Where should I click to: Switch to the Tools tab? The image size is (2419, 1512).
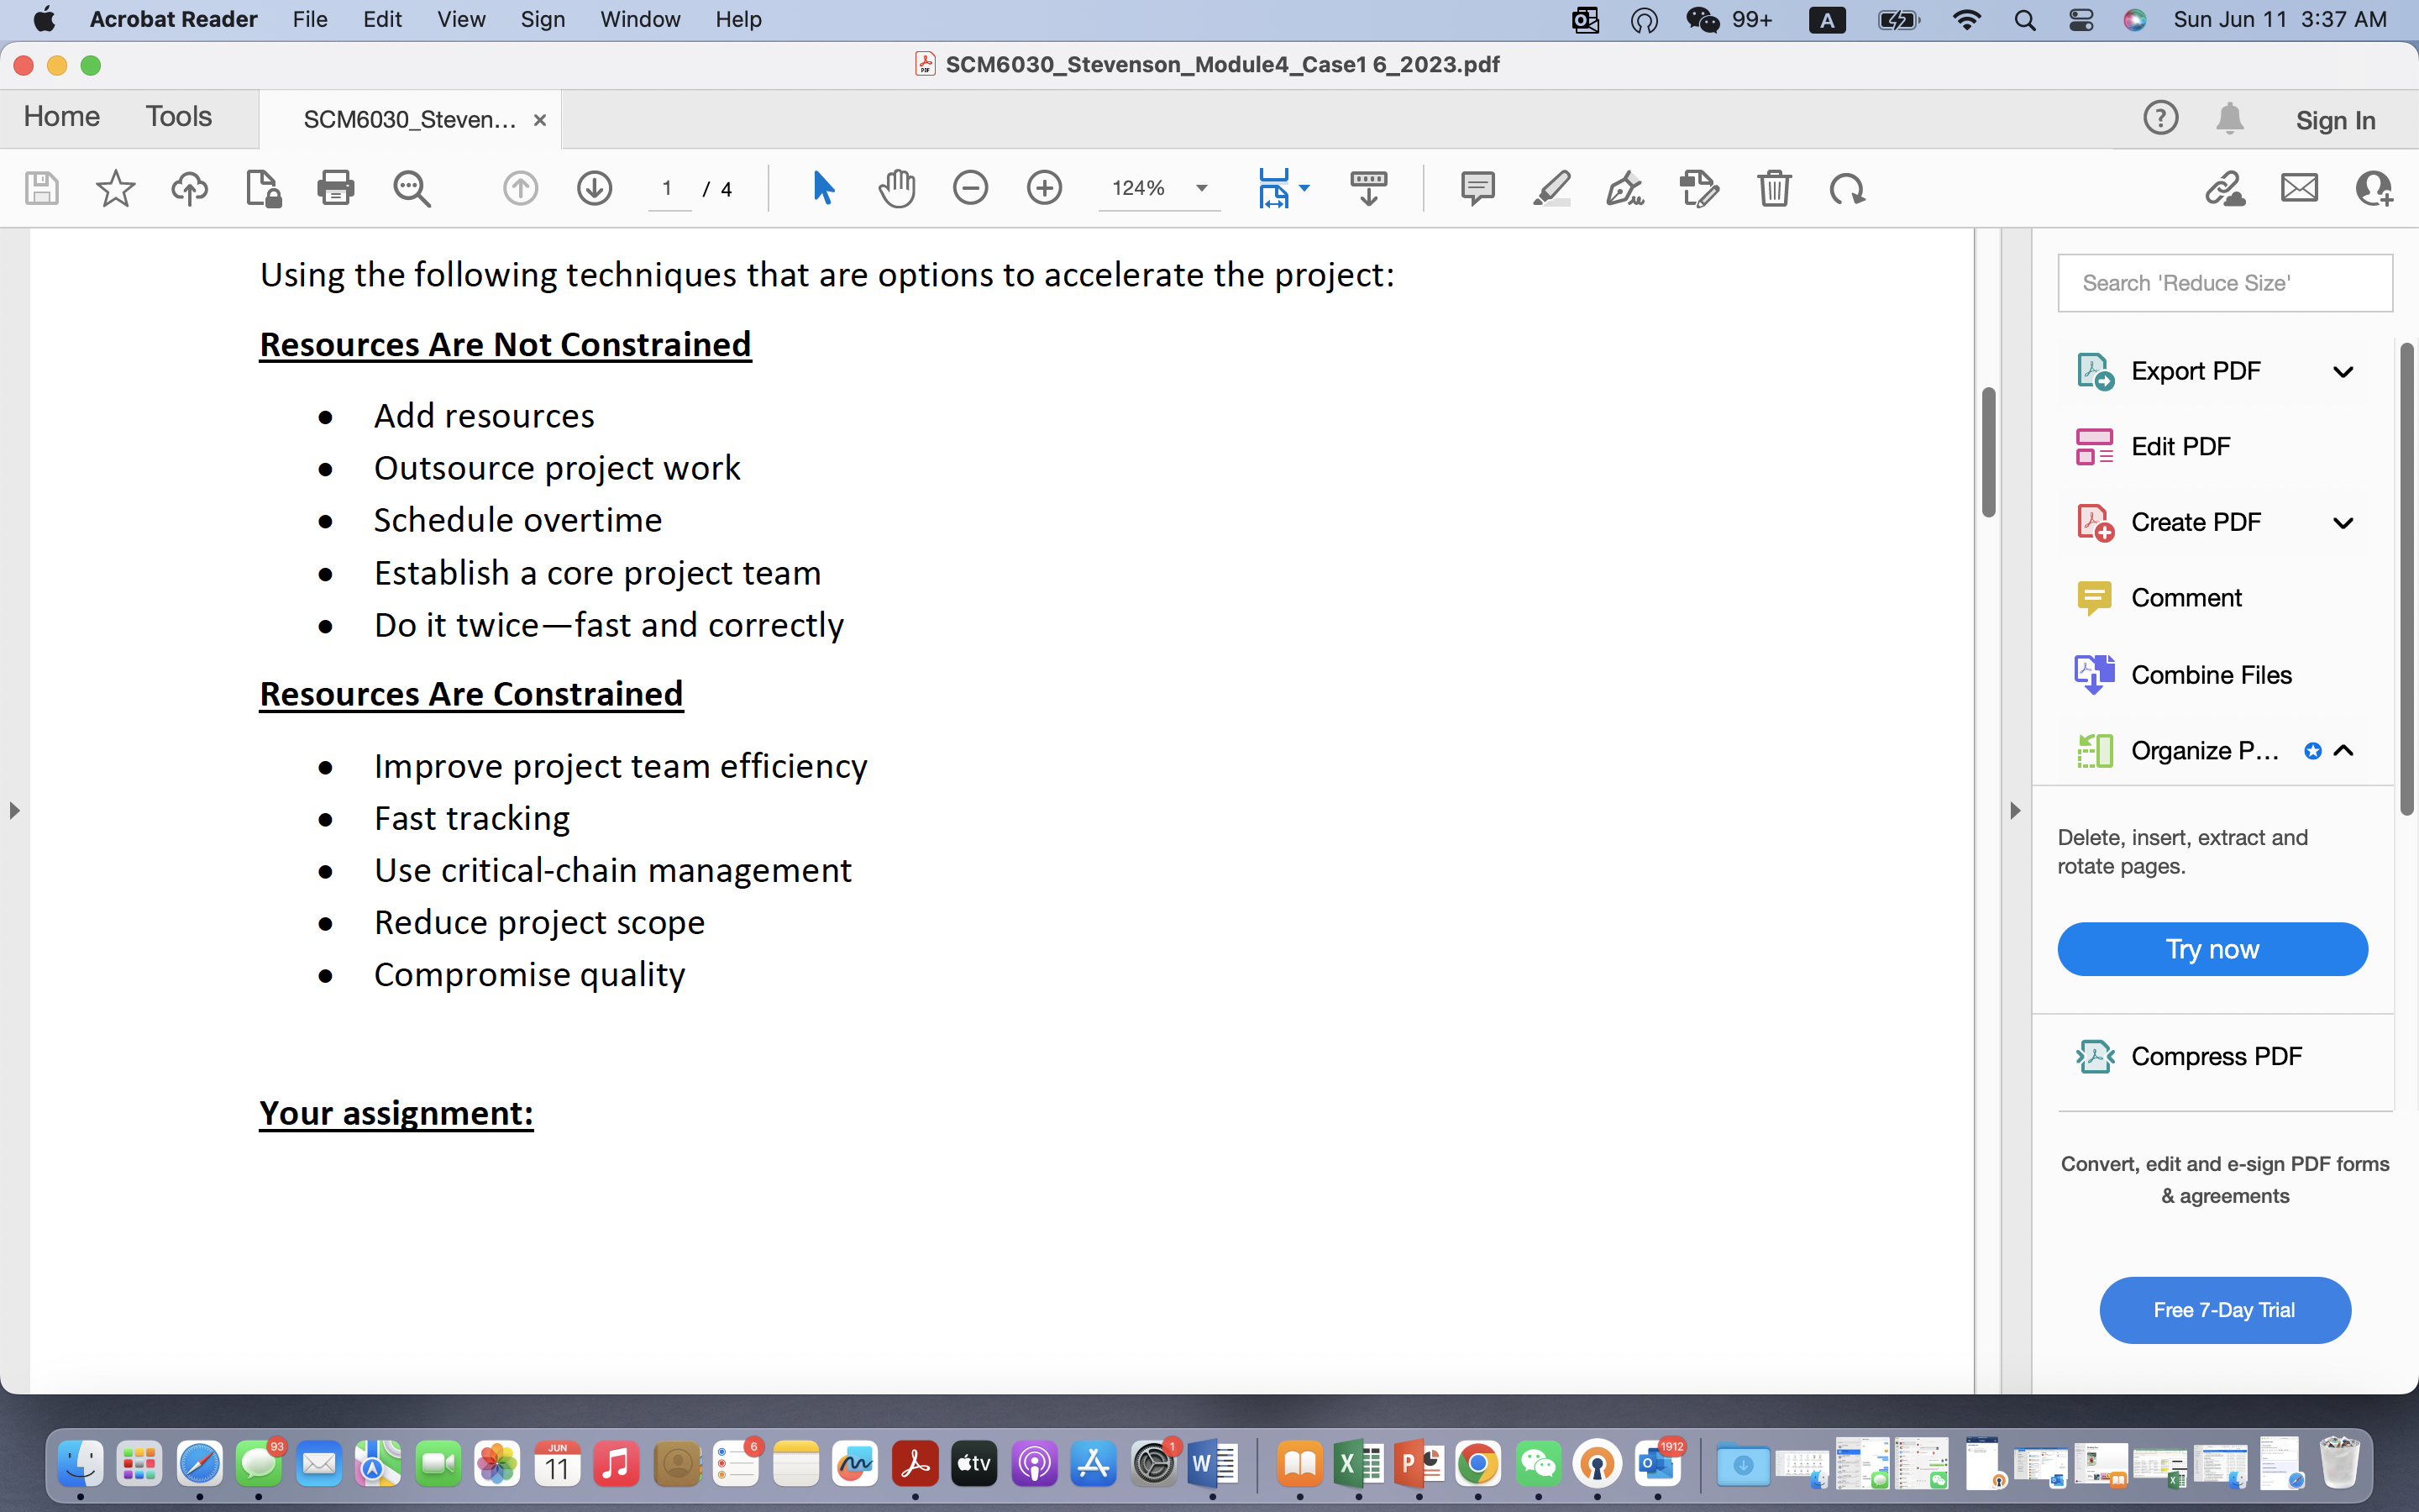click(179, 117)
